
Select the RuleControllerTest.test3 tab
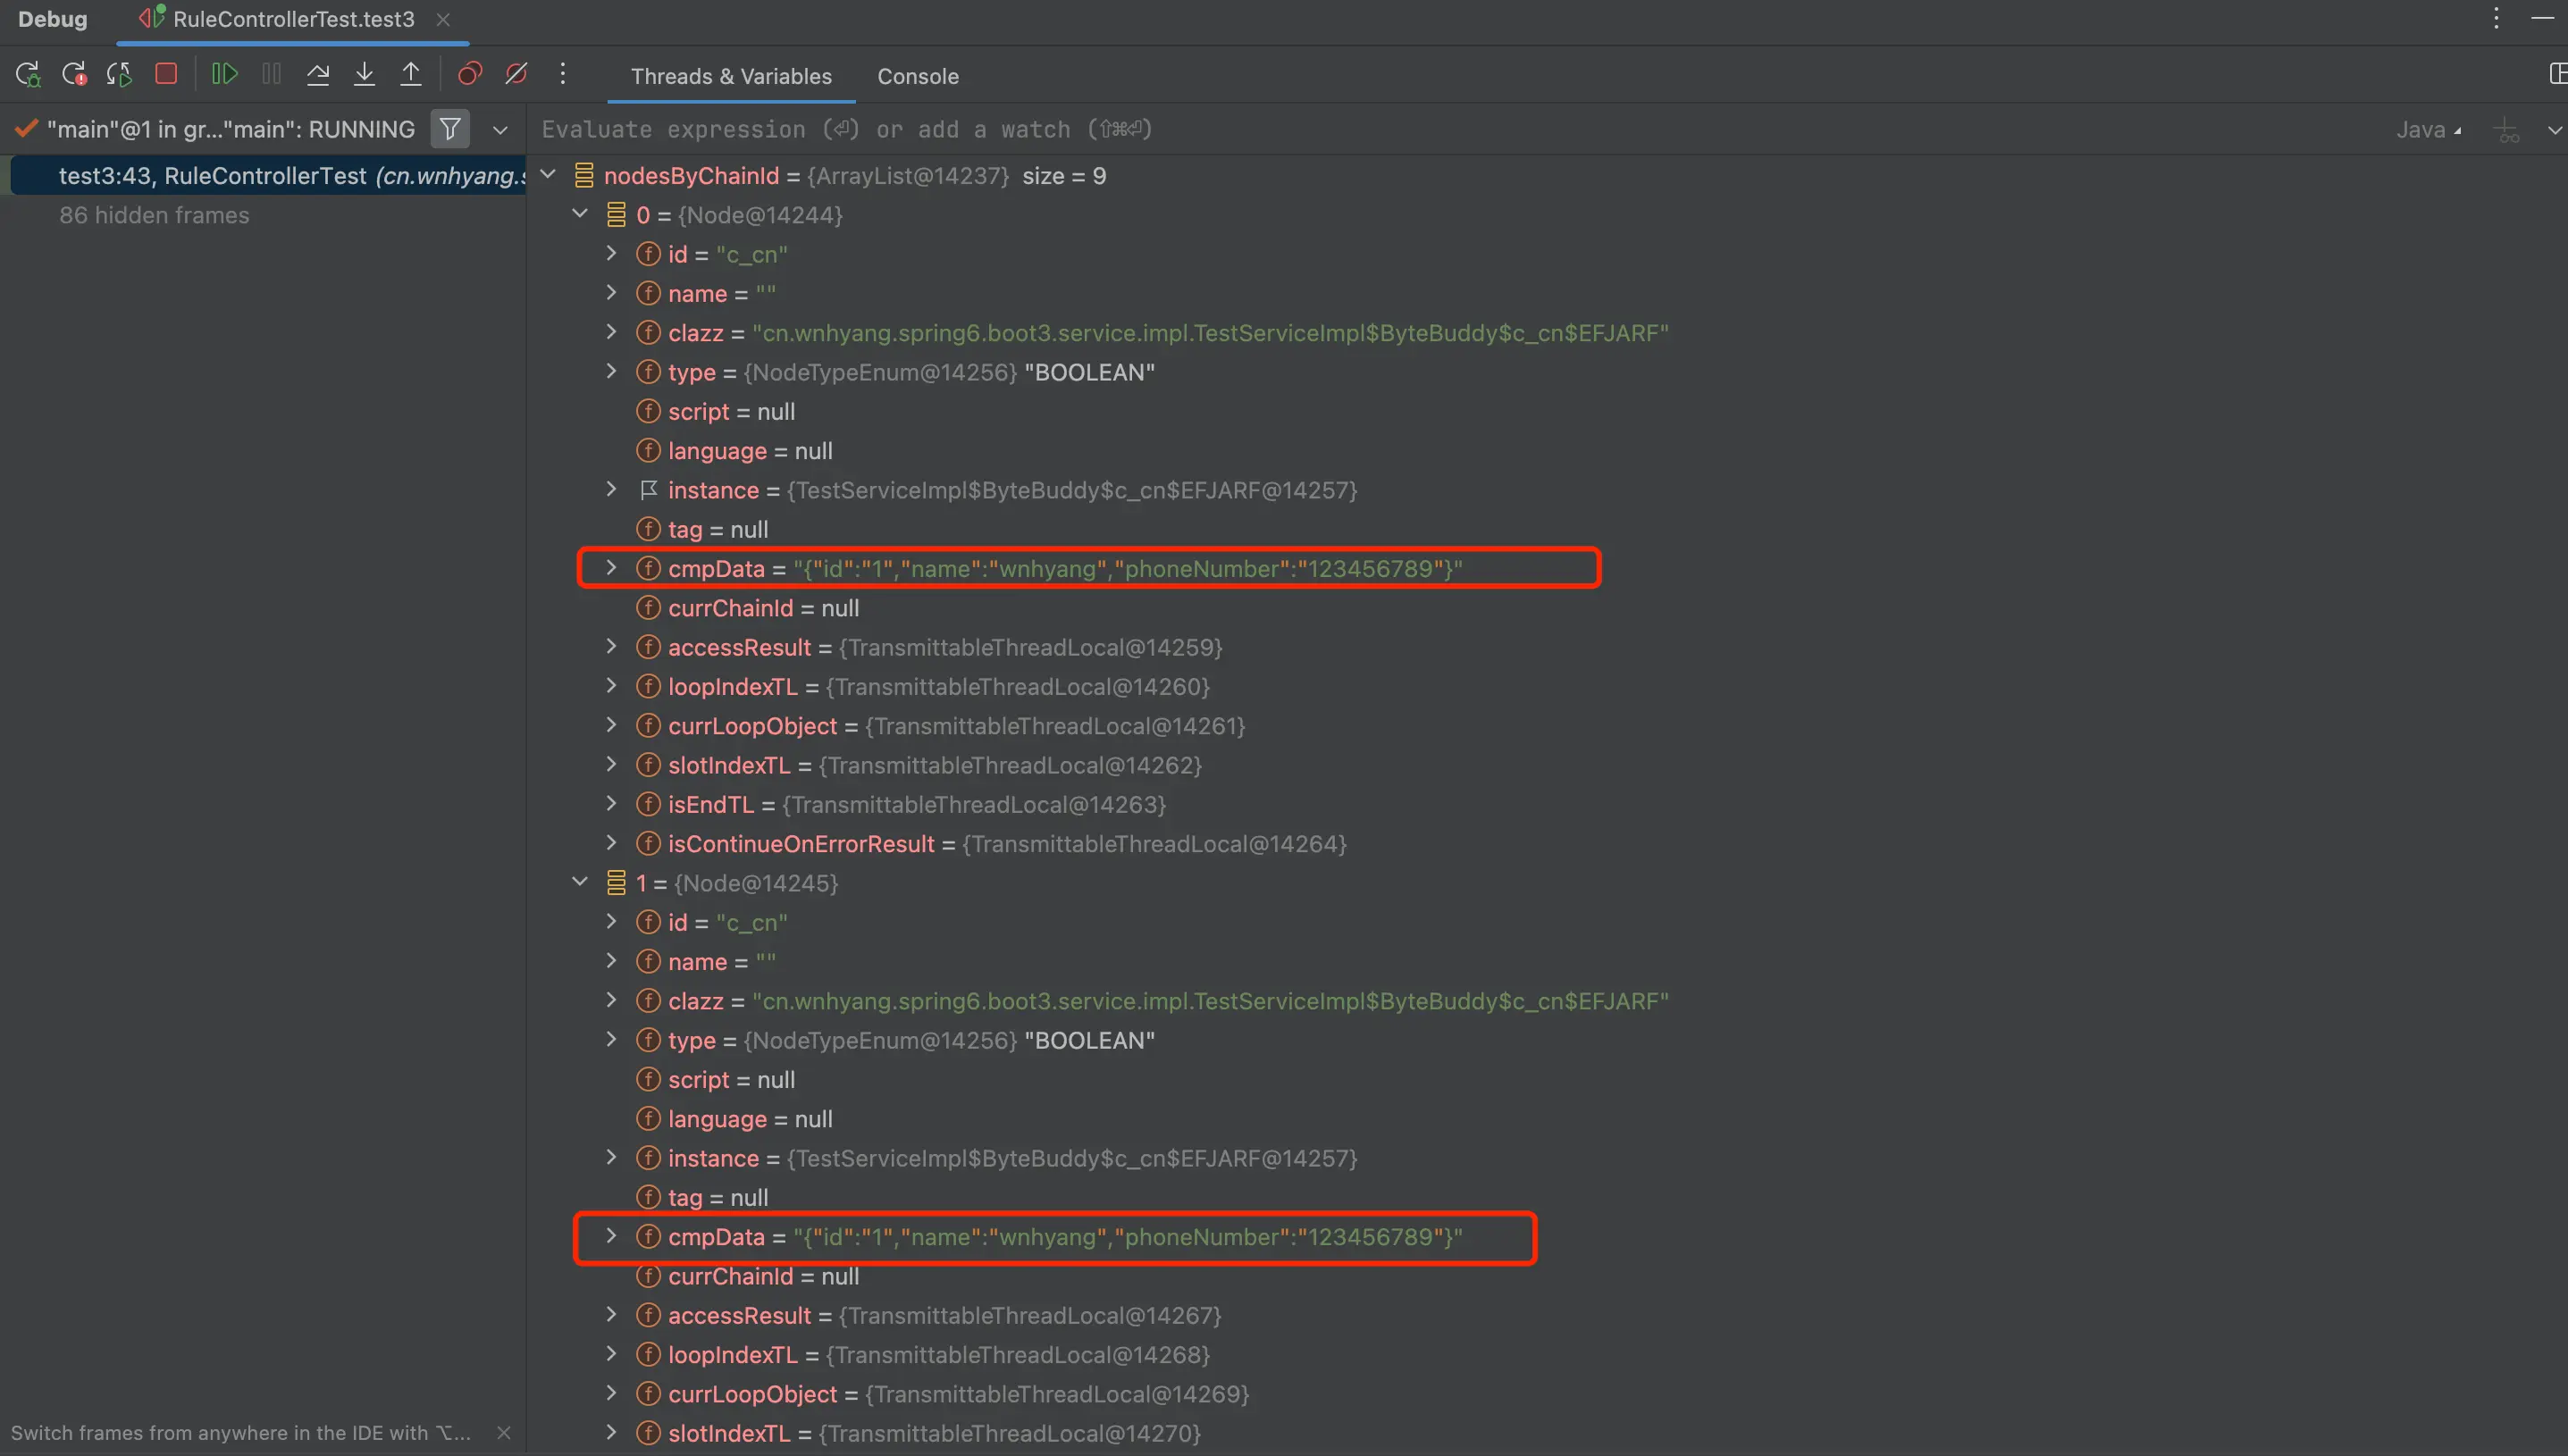point(292,19)
